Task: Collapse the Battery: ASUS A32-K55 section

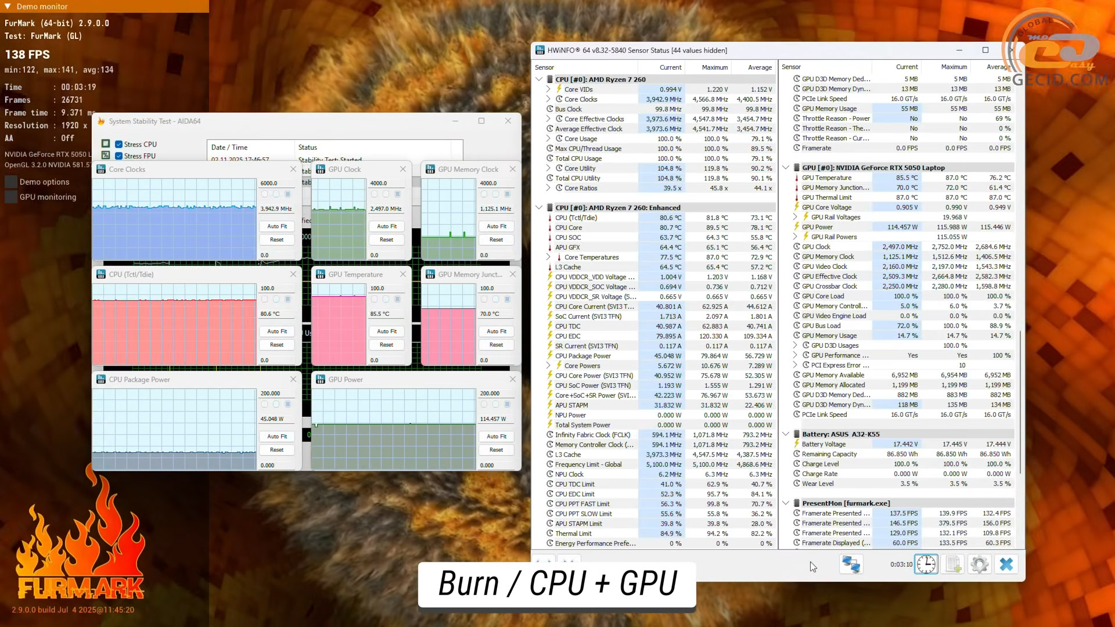Action: pos(786,434)
